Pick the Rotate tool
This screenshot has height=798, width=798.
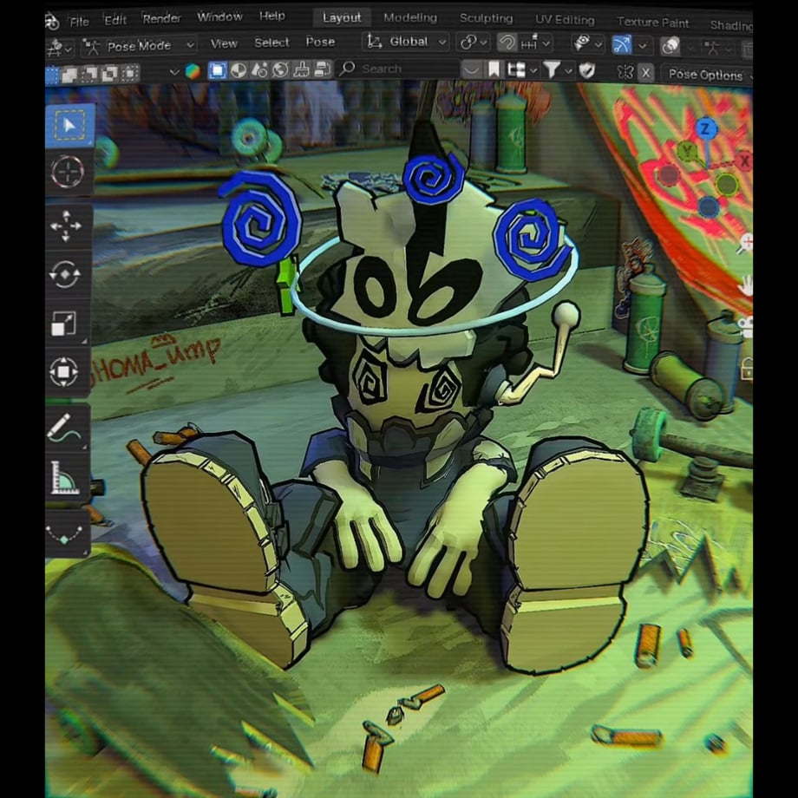click(x=65, y=274)
